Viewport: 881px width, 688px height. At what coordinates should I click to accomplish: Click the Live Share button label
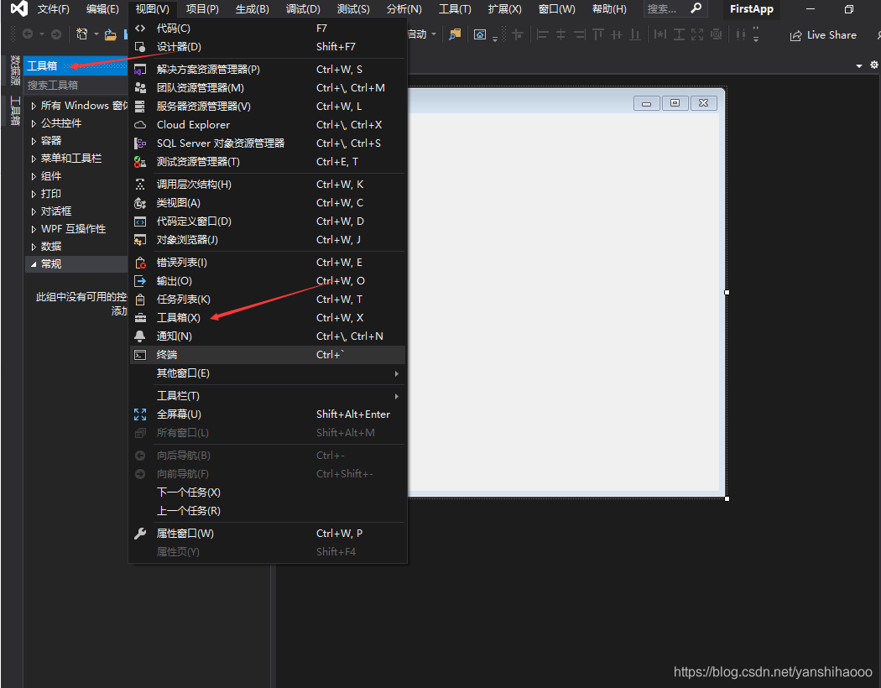[x=831, y=35]
